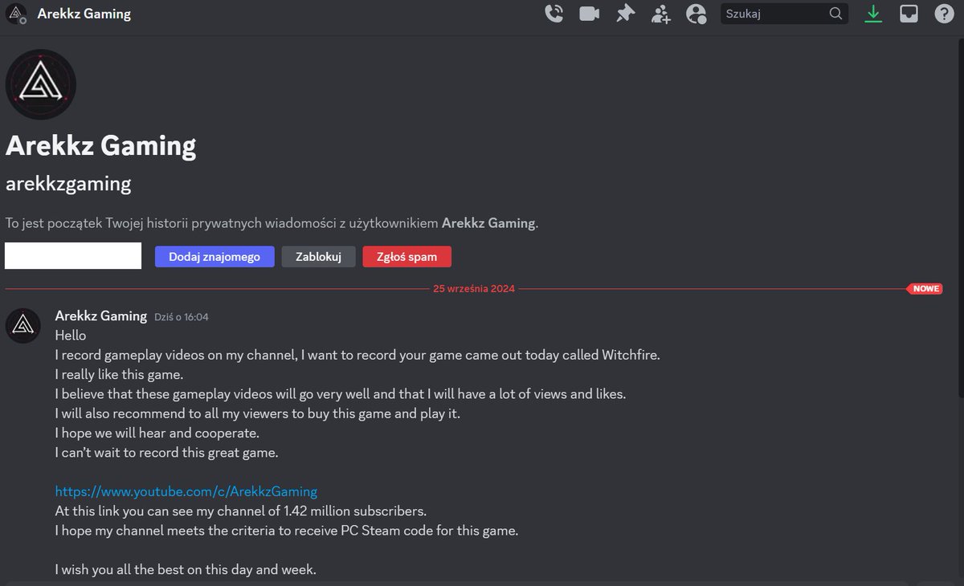964x586 pixels.
Task: Click the Zgłoś spam button
Action: [407, 257]
